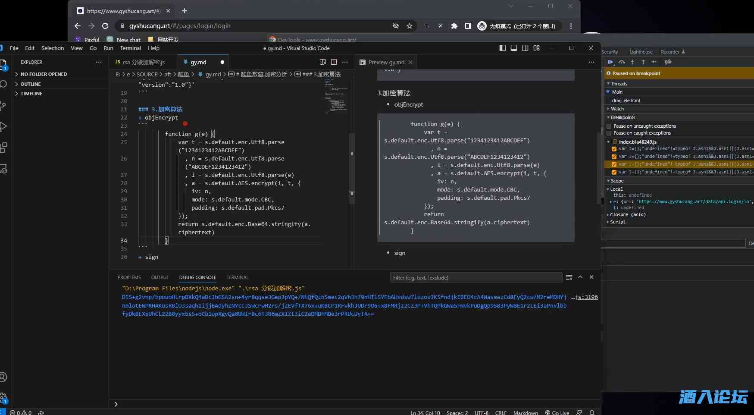Expand the OUTLINE section
754x415 pixels.
(31, 84)
